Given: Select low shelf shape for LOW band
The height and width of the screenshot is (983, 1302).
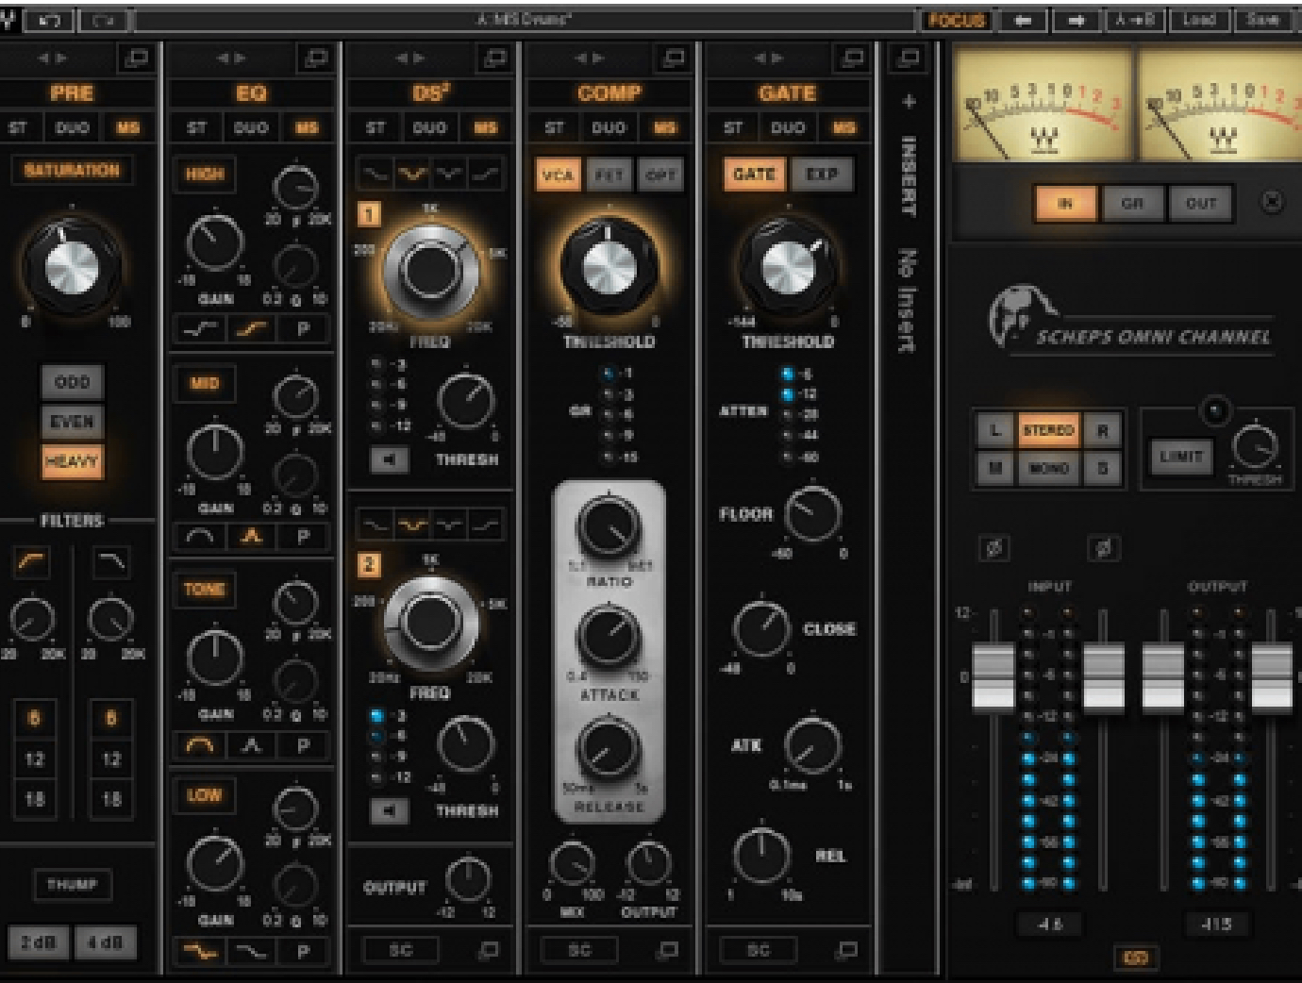Looking at the screenshot, I should (x=199, y=952).
